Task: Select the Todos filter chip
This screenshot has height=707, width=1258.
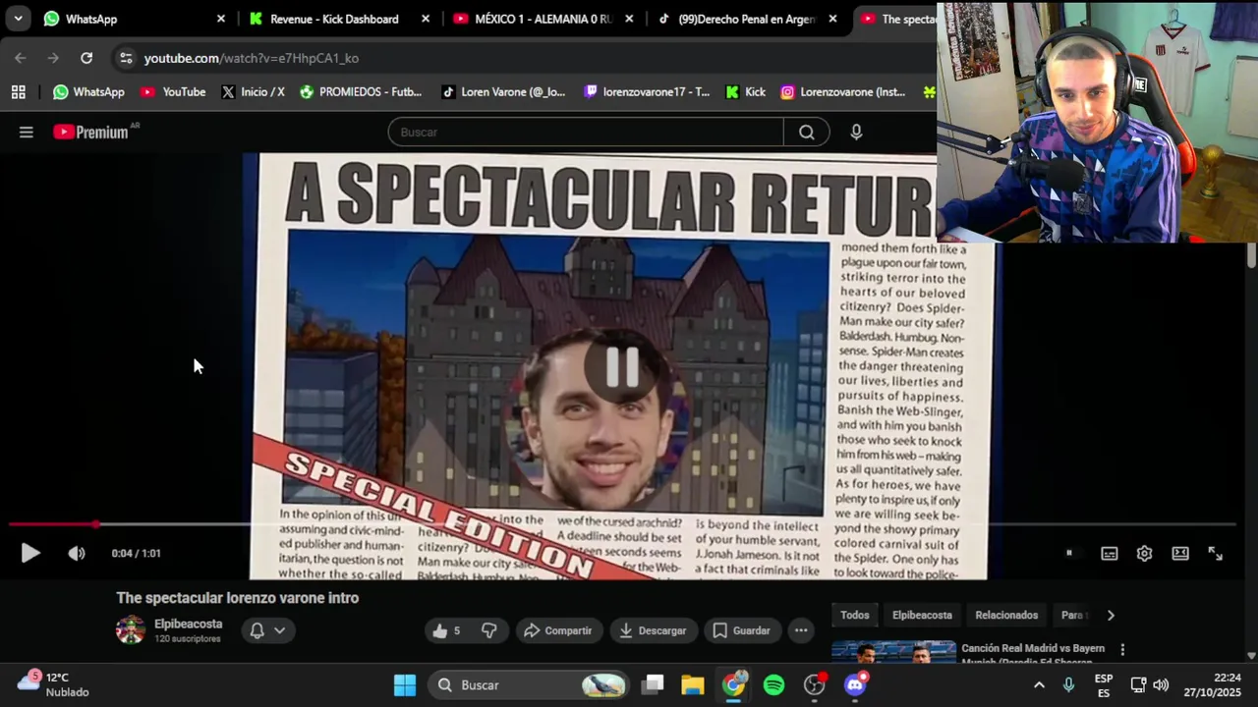Action: [854, 615]
